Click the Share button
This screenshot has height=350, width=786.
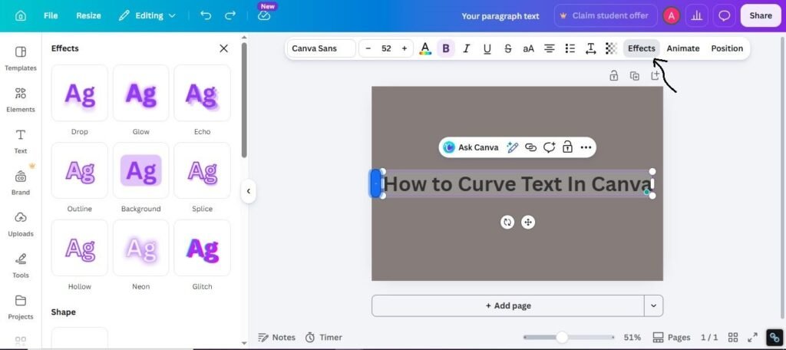[x=761, y=15]
